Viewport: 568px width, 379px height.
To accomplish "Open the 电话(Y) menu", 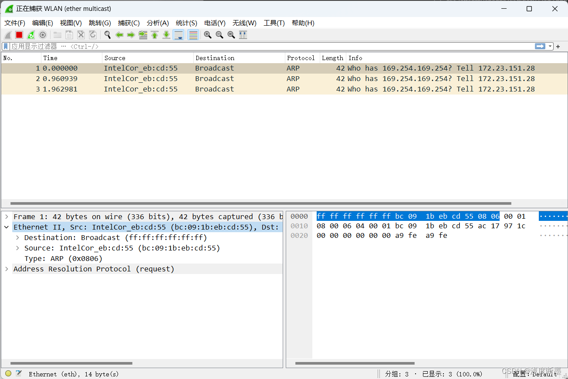I will pyautogui.click(x=215, y=23).
